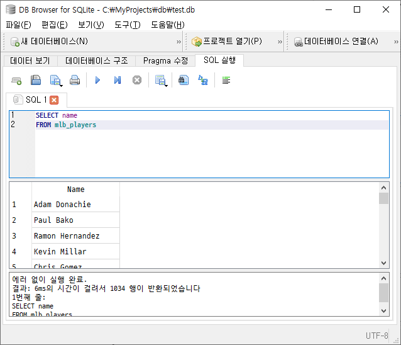Select cell Kevin Millar
The image size is (401, 345).
(75, 251)
